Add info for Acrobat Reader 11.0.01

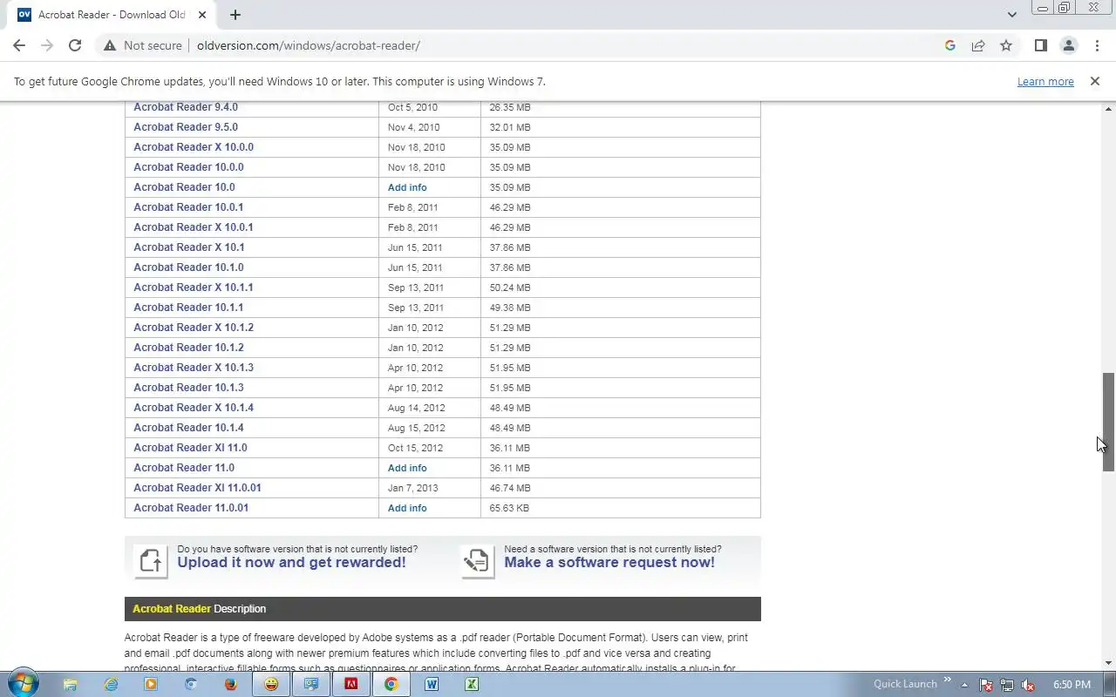click(x=407, y=508)
